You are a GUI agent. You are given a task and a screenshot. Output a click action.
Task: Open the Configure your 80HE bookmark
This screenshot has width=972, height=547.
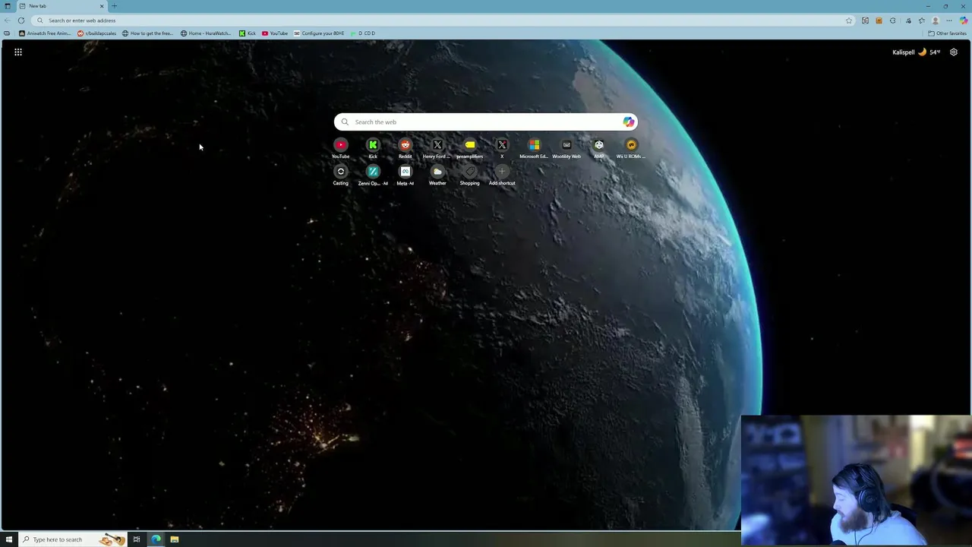(319, 33)
